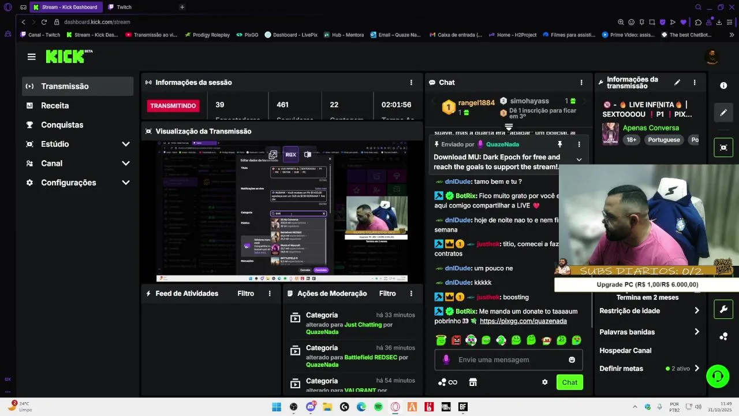
Task: Open the Hub - Mentora bookmark
Action: point(344,35)
